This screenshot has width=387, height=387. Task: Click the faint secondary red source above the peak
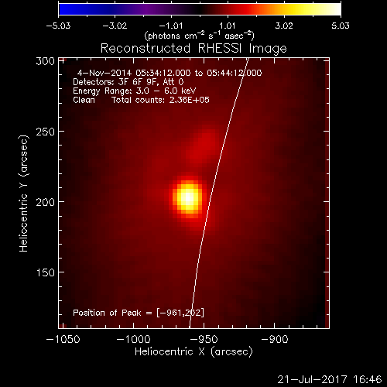204,145
